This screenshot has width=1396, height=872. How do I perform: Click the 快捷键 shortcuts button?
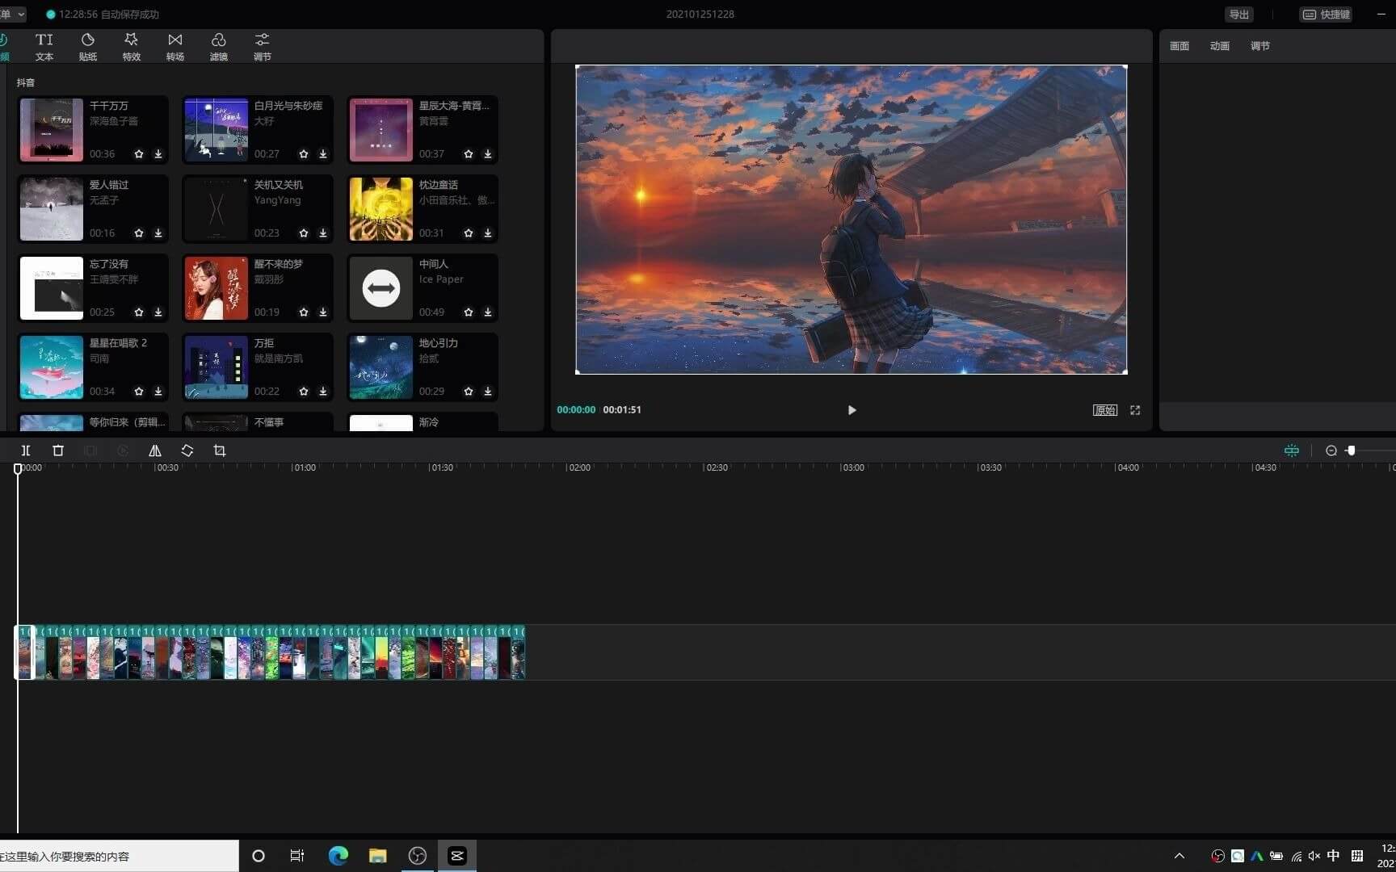[1327, 15]
